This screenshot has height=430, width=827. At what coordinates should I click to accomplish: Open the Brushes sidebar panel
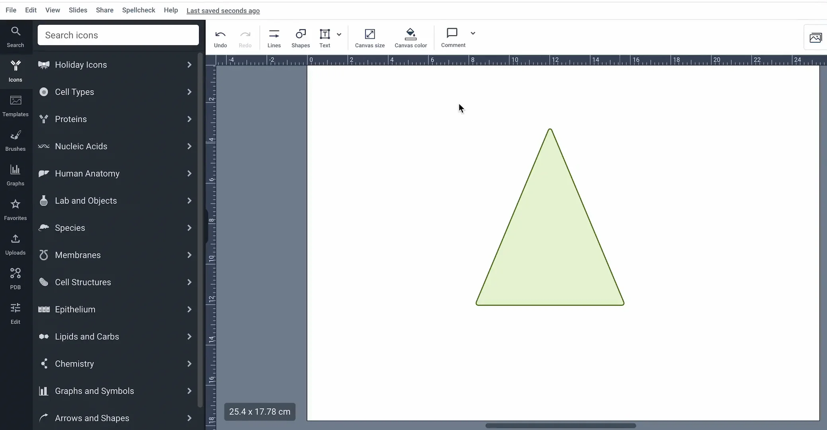tap(15, 140)
